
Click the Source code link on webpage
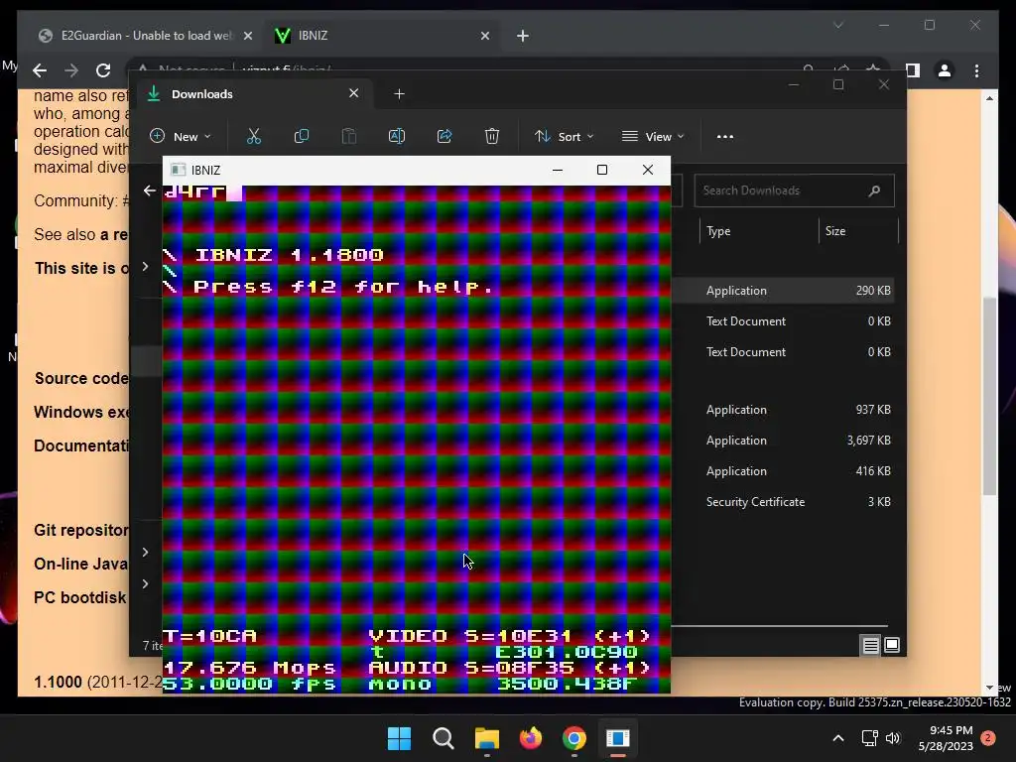[81, 378]
